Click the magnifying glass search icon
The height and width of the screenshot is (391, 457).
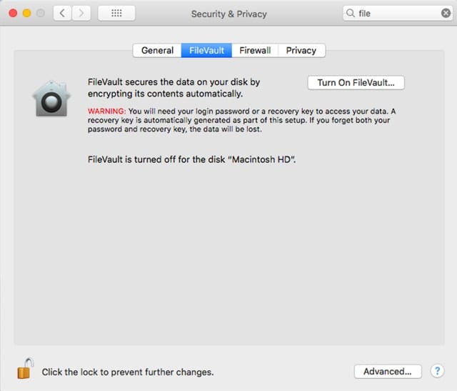[x=351, y=13]
